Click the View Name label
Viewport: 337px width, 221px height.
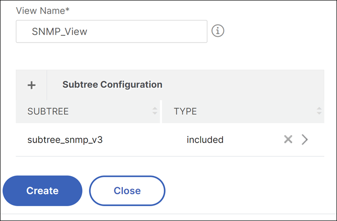click(43, 11)
